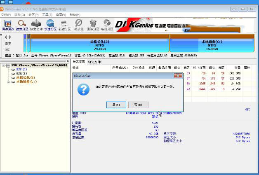This screenshot has width=259, height=175.
Task: Select the ESP partition sliver in the disk map
Action: (x=25, y=43)
